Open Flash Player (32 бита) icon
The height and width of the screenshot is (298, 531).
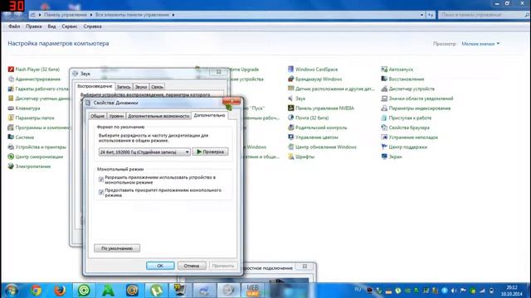point(11,70)
